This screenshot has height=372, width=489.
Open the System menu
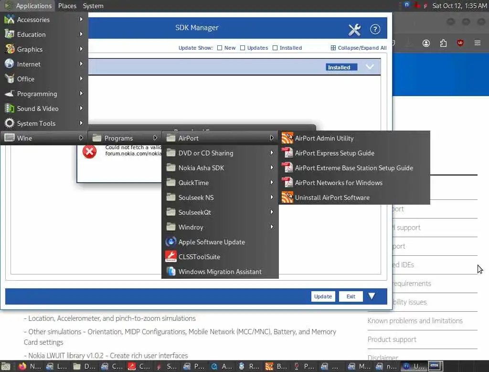[x=93, y=6]
